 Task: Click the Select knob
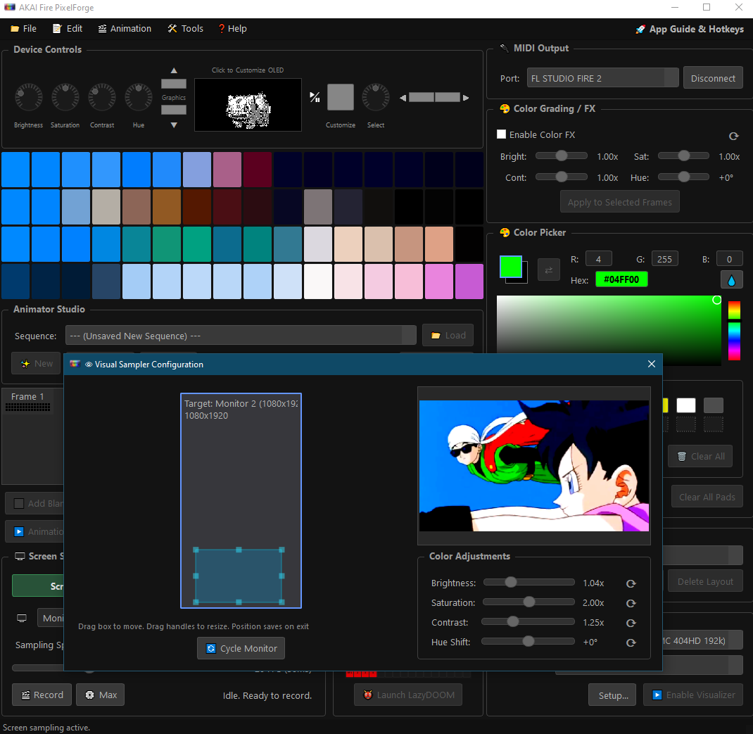(x=376, y=98)
